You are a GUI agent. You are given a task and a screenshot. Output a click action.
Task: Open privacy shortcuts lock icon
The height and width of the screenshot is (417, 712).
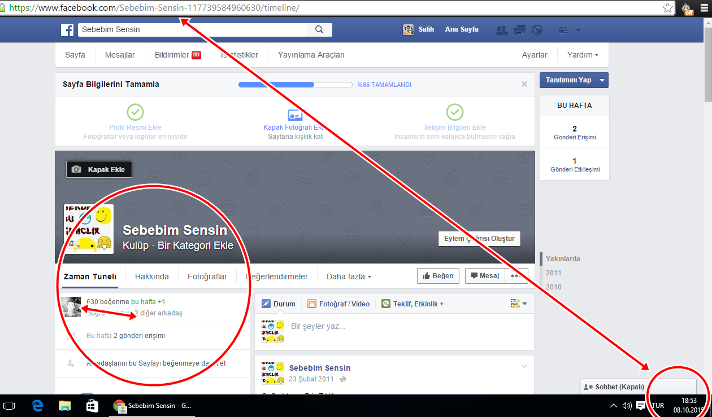point(563,30)
